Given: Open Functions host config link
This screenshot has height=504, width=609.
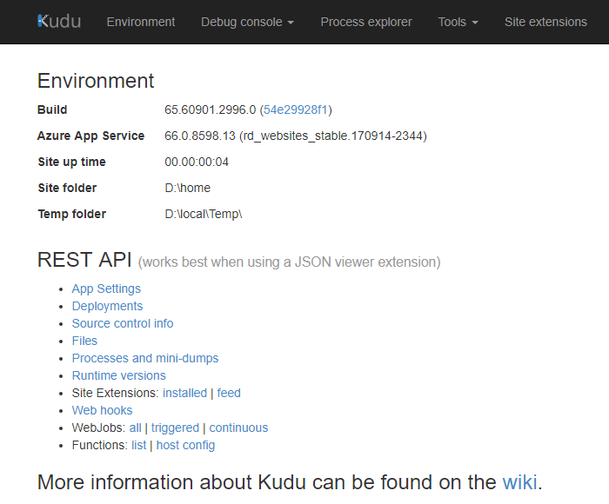Looking at the screenshot, I should [x=185, y=445].
